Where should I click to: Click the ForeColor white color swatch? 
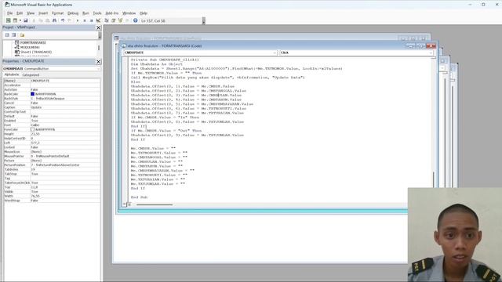click(32, 129)
